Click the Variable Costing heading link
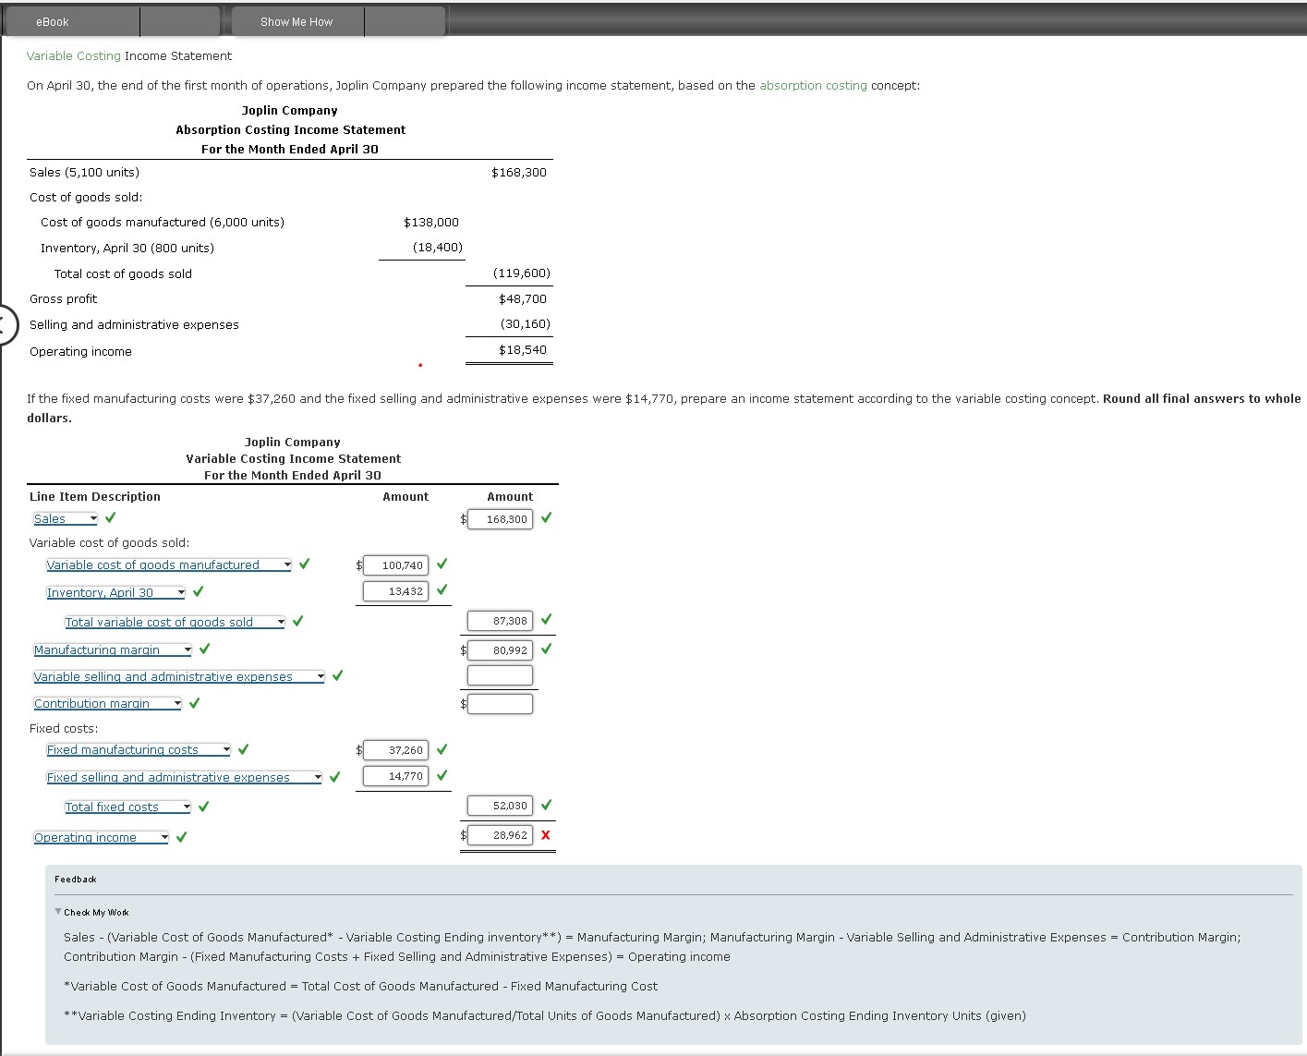The height and width of the screenshot is (1056, 1307). pos(73,55)
